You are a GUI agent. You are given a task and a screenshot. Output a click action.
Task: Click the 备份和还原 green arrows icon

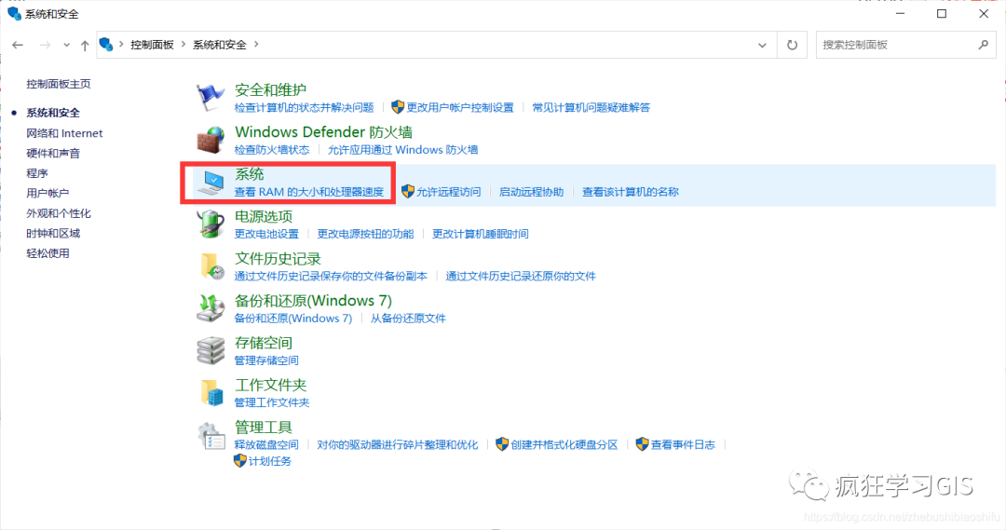coord(211,308)
